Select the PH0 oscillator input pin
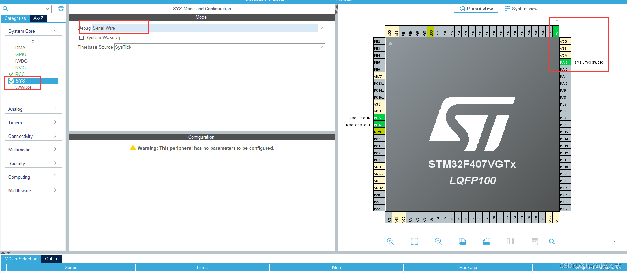This screenshot has width=627, height=273. pos(379,118)
